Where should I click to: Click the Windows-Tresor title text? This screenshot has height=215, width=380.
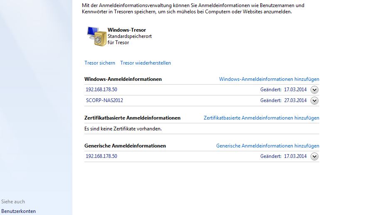tap(127, 30)
